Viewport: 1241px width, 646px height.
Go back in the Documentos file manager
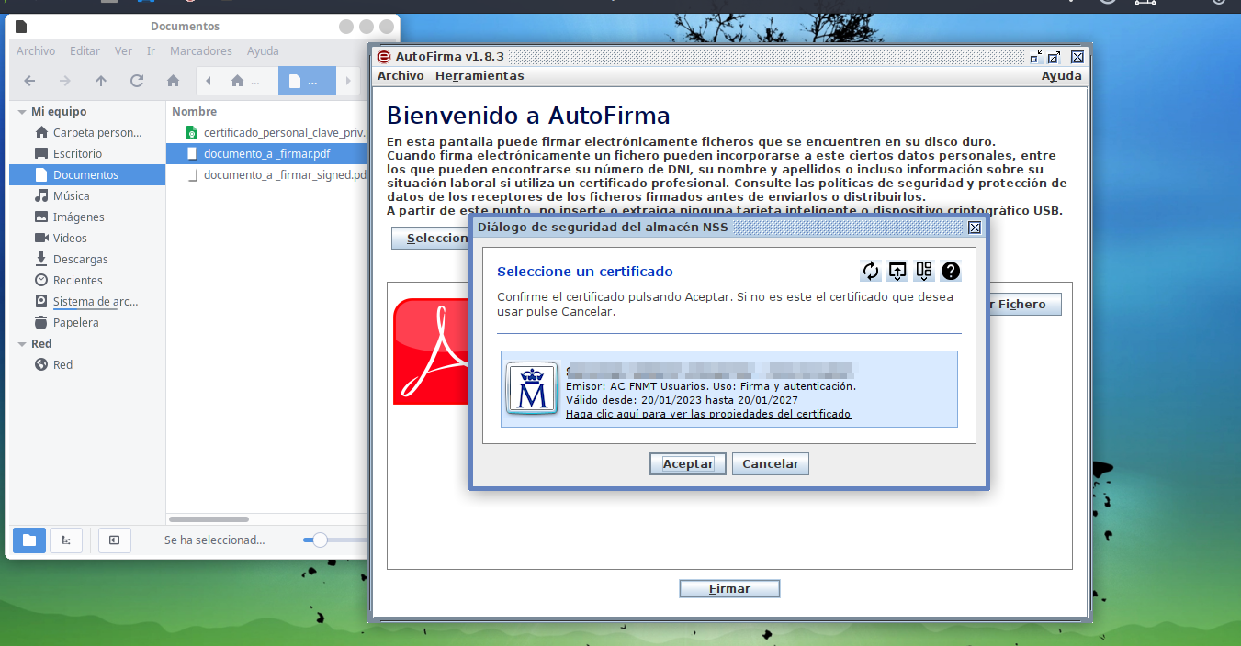coord(29,81)
